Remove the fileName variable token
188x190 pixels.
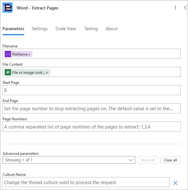pyautogui.click(x=29, y=54)
